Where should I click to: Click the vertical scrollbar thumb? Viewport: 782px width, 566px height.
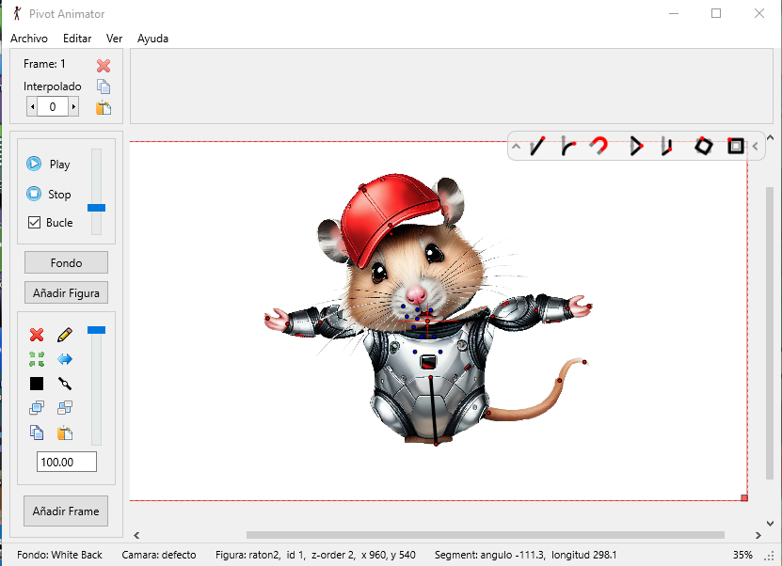click(770, 334)
